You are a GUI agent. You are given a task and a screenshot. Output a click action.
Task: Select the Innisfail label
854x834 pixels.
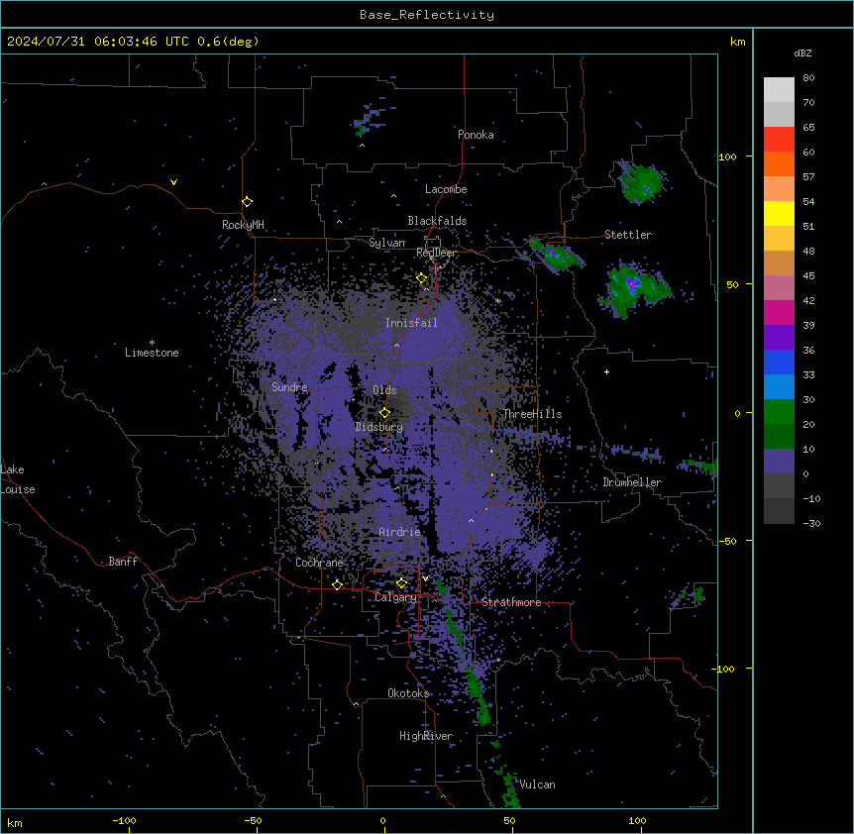411,323
